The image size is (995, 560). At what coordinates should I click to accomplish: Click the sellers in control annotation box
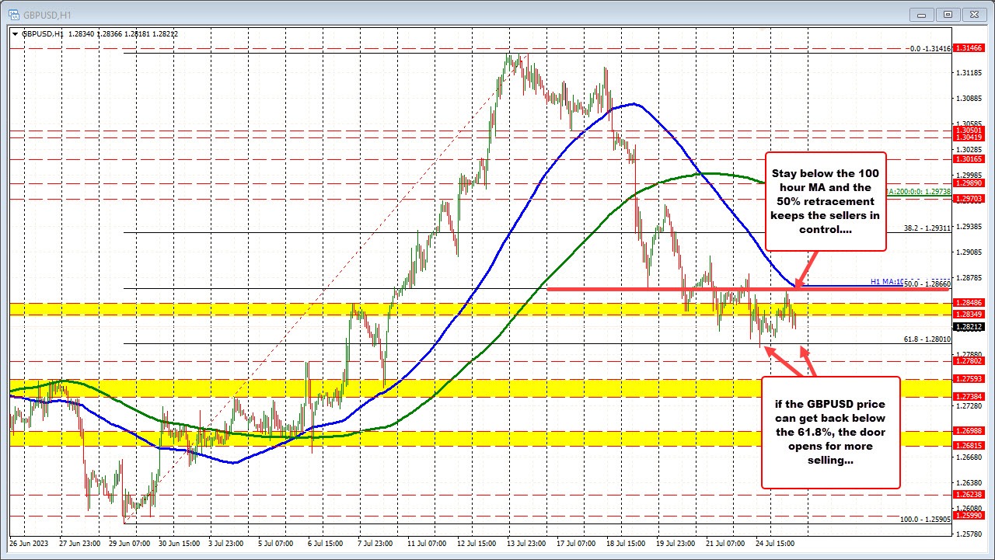(x=826, y=201)
